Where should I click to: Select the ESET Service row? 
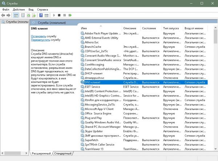click(92, 87)
